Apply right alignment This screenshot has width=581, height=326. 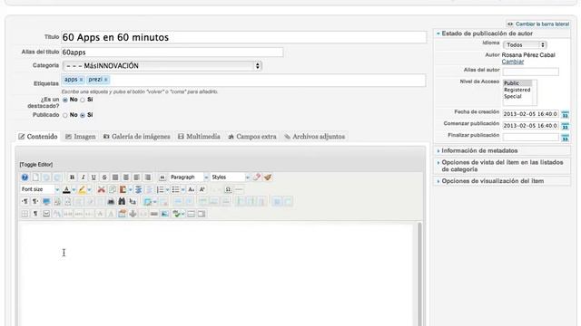(147, 177)
